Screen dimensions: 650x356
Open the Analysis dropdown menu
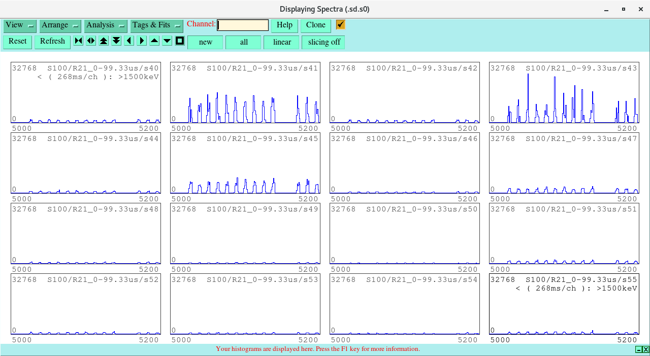click(105, 25)
